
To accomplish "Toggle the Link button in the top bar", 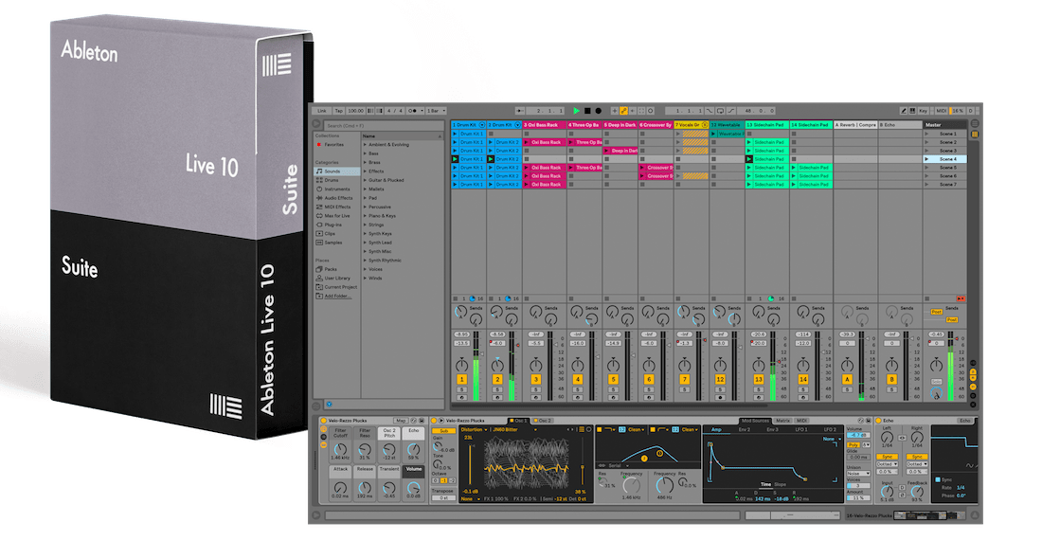I will (x=322, y=111).
